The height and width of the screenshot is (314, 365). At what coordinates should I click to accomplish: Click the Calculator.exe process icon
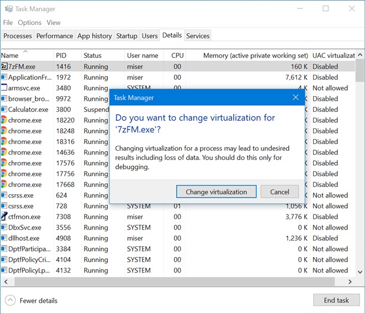(4, 109)
